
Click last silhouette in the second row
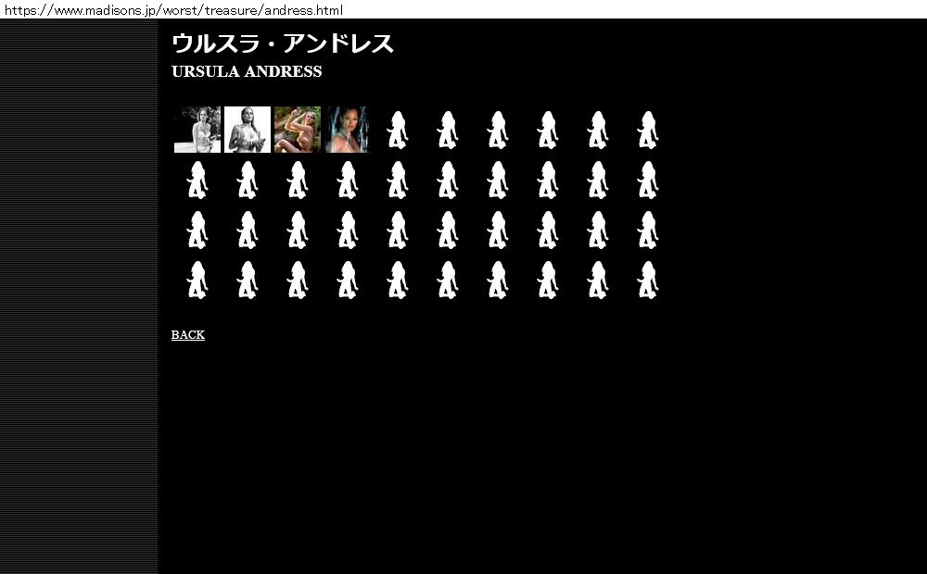[x=648, y=181]
